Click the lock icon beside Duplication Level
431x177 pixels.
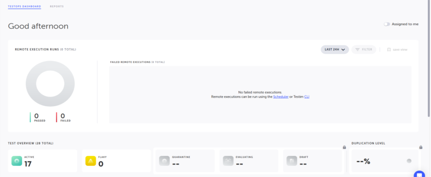421,148
